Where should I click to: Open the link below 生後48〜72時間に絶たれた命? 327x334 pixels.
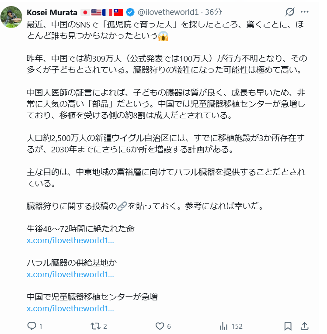[70, 240]
